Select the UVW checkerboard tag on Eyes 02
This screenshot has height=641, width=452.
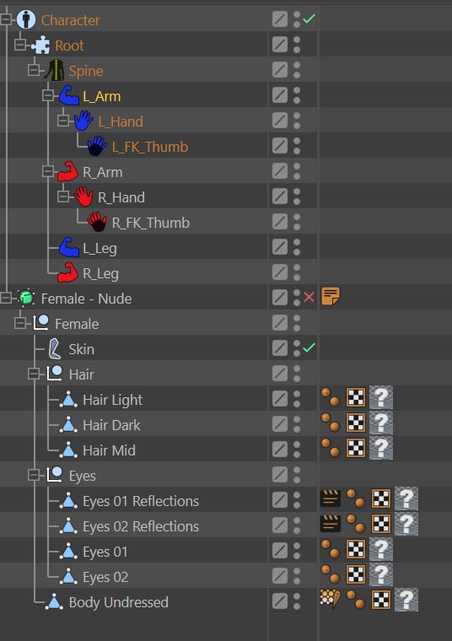(x=356, y=574)
